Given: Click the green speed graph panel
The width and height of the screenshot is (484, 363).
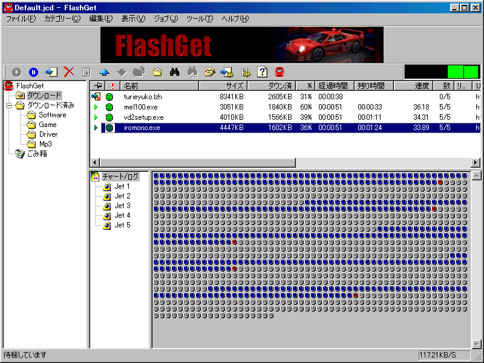Looking at the screenshot, I should pos(443,72).
